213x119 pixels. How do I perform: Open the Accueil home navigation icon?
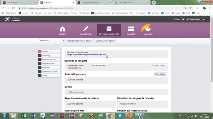(x=62, y=30)
